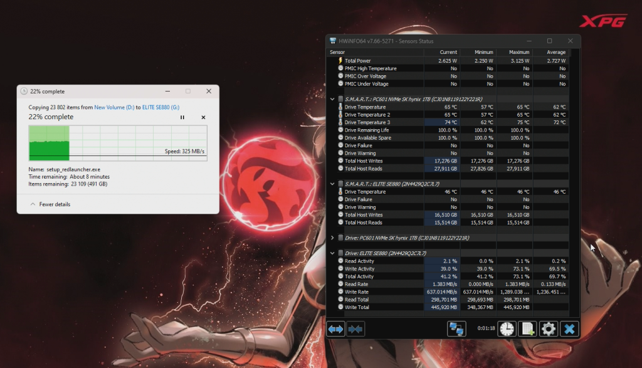642x368 pixels.
Task: Click the icon beside Read Total
Action: [x=340, y=299]
